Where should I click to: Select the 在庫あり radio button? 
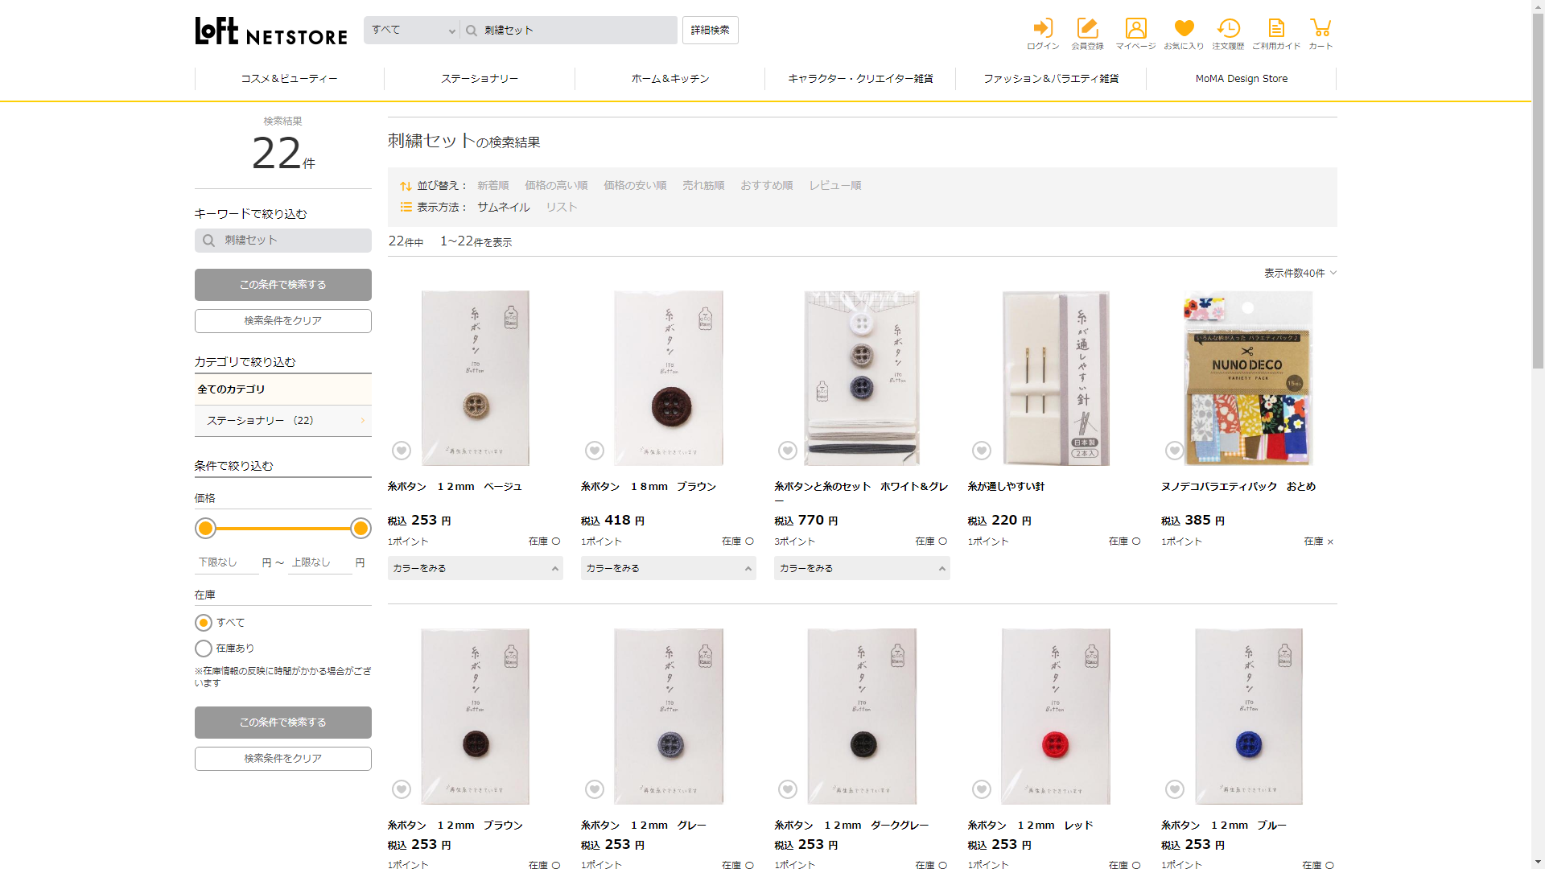[x=204, y=649]
